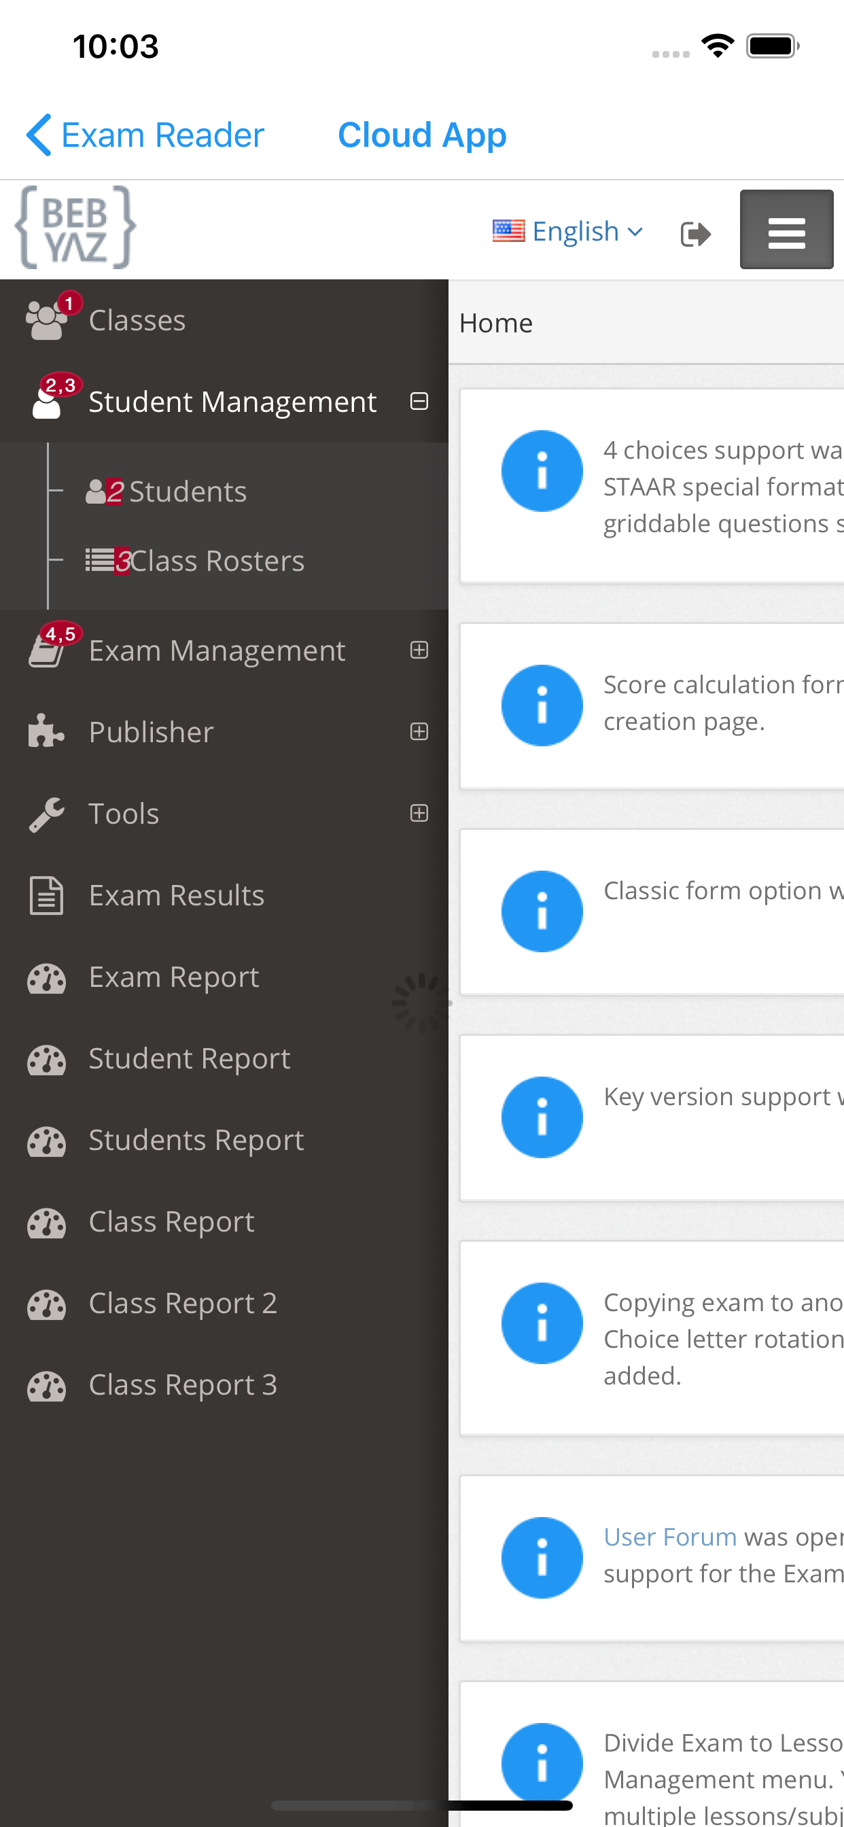Select Tools menu item
Image resolution: width=844 pixels, height=1827 pixels.
click(224, 814)
